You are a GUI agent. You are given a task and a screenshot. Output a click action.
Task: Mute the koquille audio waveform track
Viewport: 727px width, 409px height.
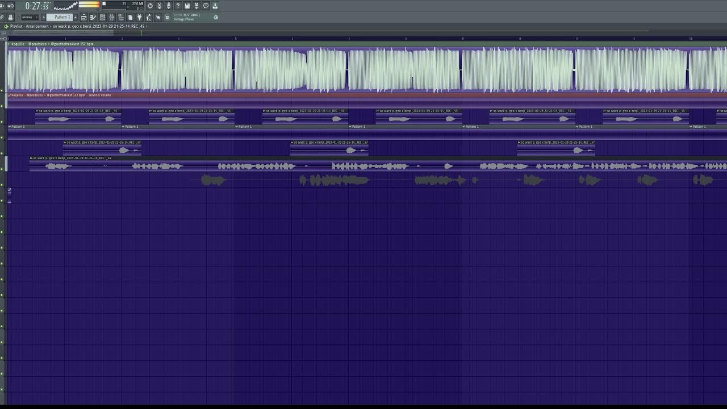[x=2, y=90]
